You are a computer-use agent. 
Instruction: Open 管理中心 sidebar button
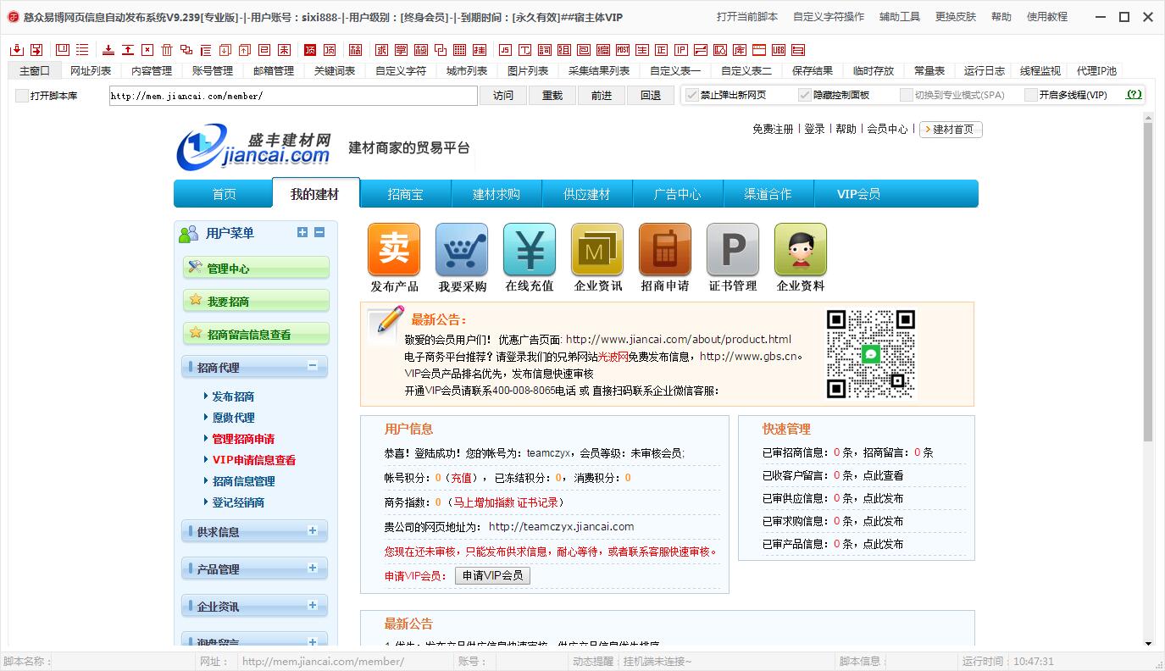point(256,268)
